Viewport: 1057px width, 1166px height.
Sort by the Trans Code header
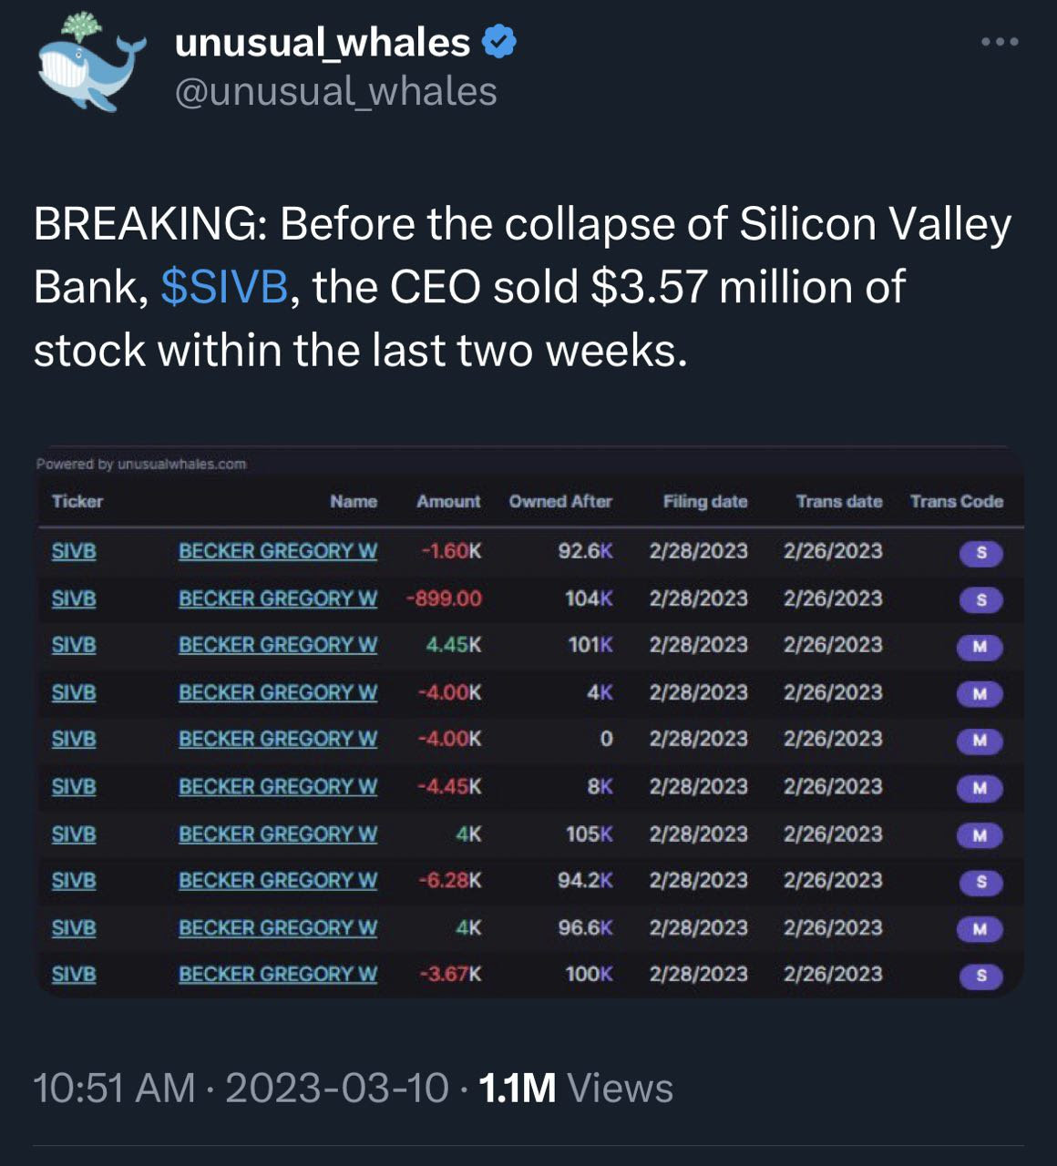[957, 501]
